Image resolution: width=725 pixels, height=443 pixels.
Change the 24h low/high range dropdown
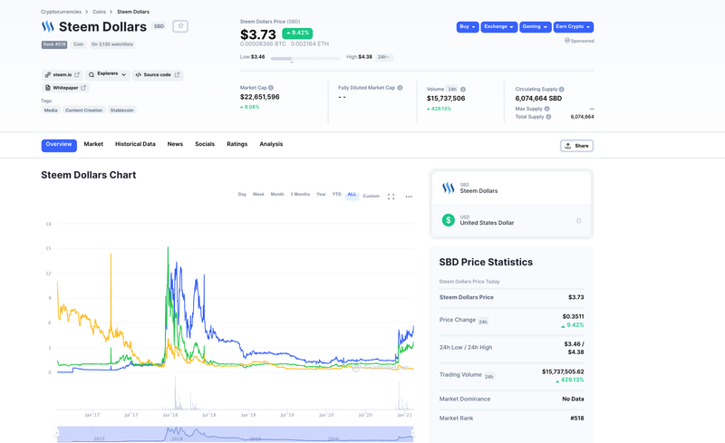383,57
